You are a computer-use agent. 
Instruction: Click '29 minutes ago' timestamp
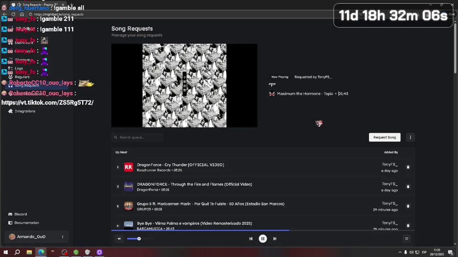tap(385, 210)
